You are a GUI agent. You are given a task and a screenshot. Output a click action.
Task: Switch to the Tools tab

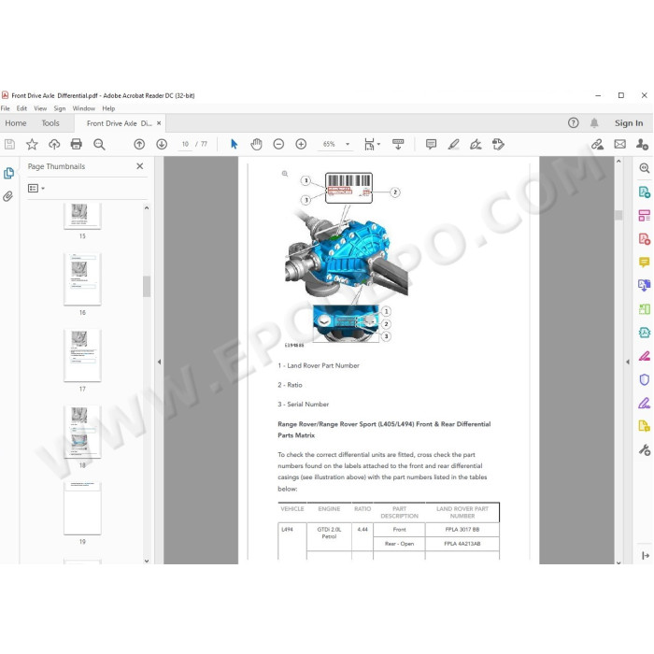[x=50, y=123]
